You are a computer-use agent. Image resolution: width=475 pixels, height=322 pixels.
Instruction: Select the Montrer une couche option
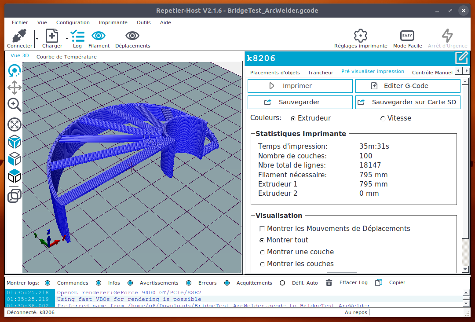[262, 252]
